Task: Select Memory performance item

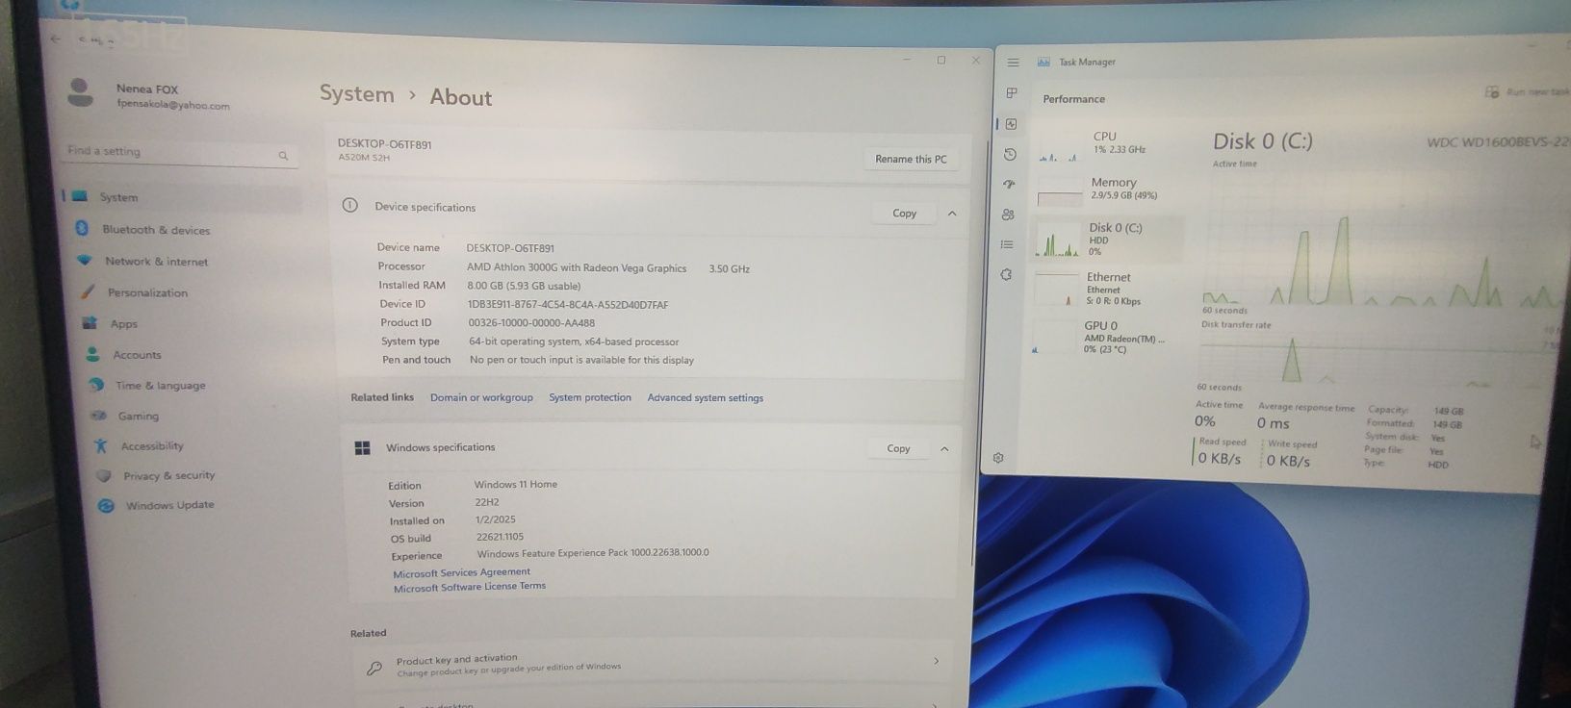Action: click(1107, 190)
